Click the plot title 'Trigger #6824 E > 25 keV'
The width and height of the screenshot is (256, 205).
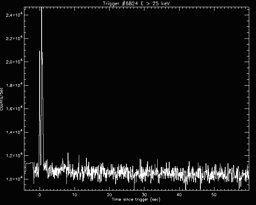point(136,4)
